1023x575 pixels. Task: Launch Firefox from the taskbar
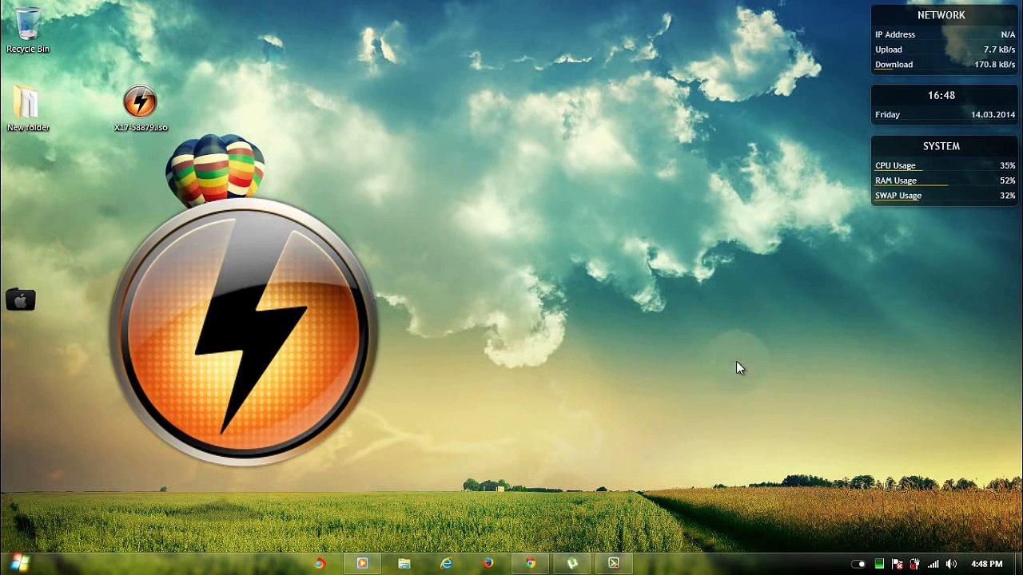tap(488, 564)
